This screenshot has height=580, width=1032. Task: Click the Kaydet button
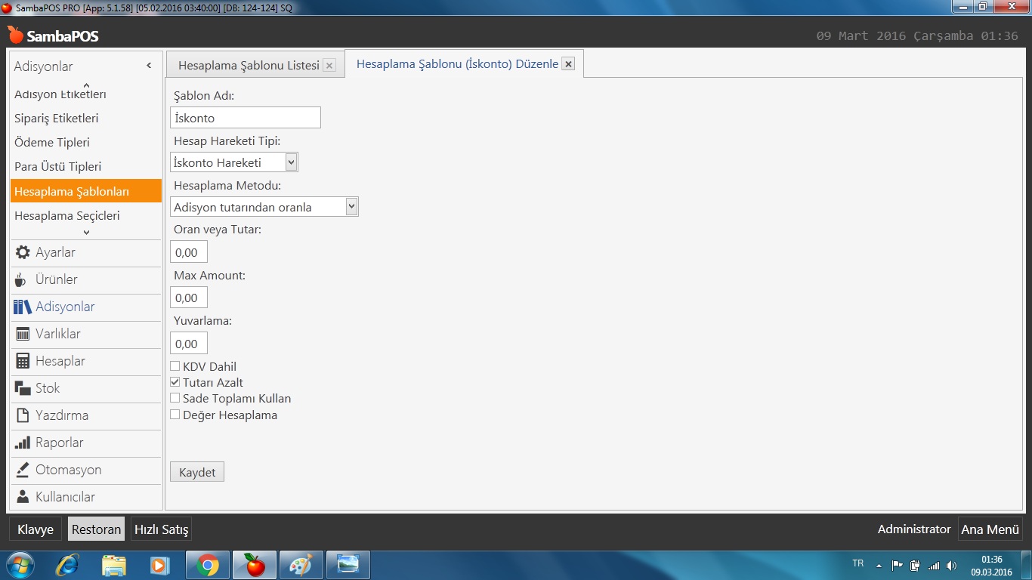point(197,472)
